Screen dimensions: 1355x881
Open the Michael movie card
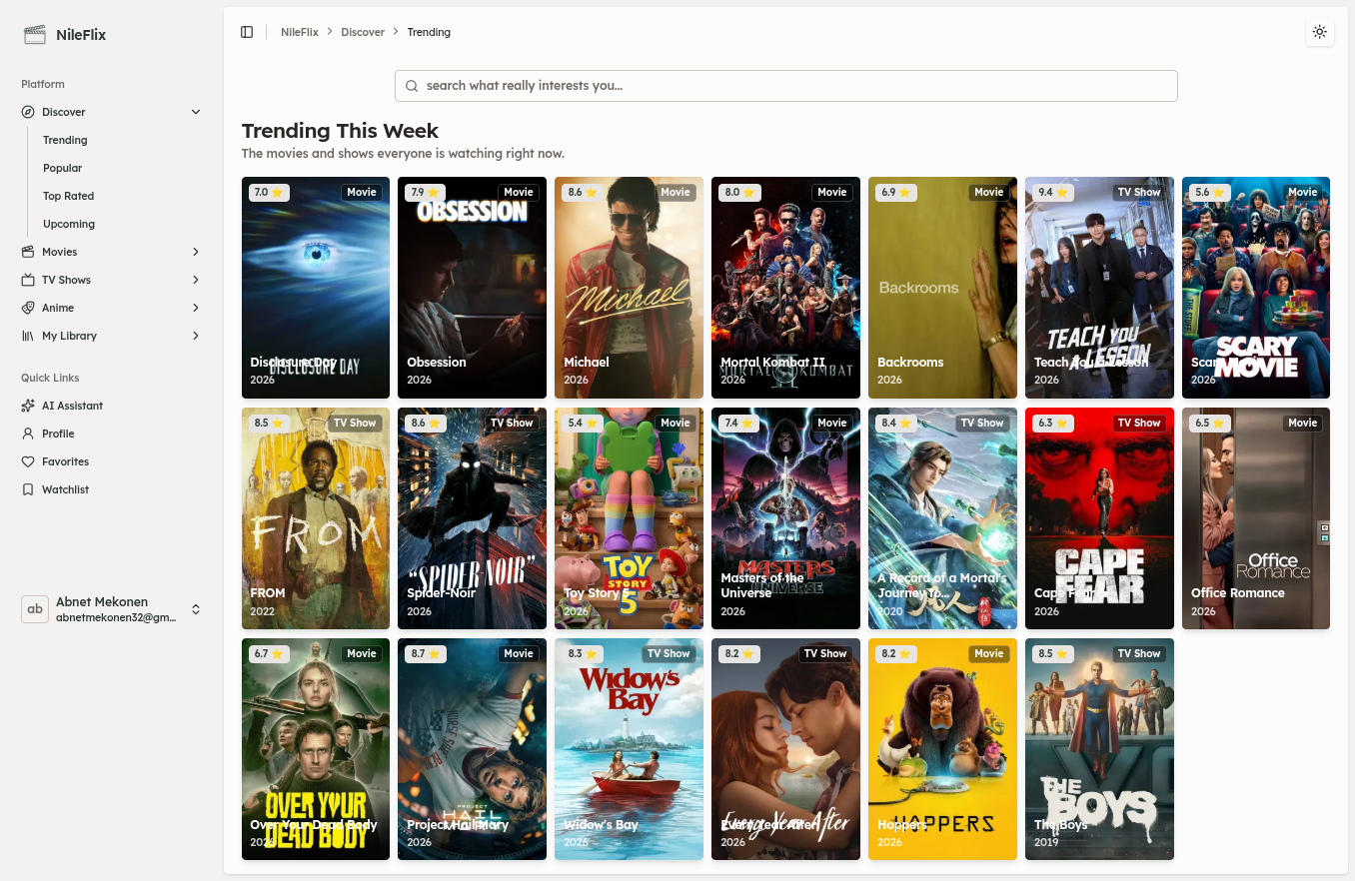(x=629, y=288)
